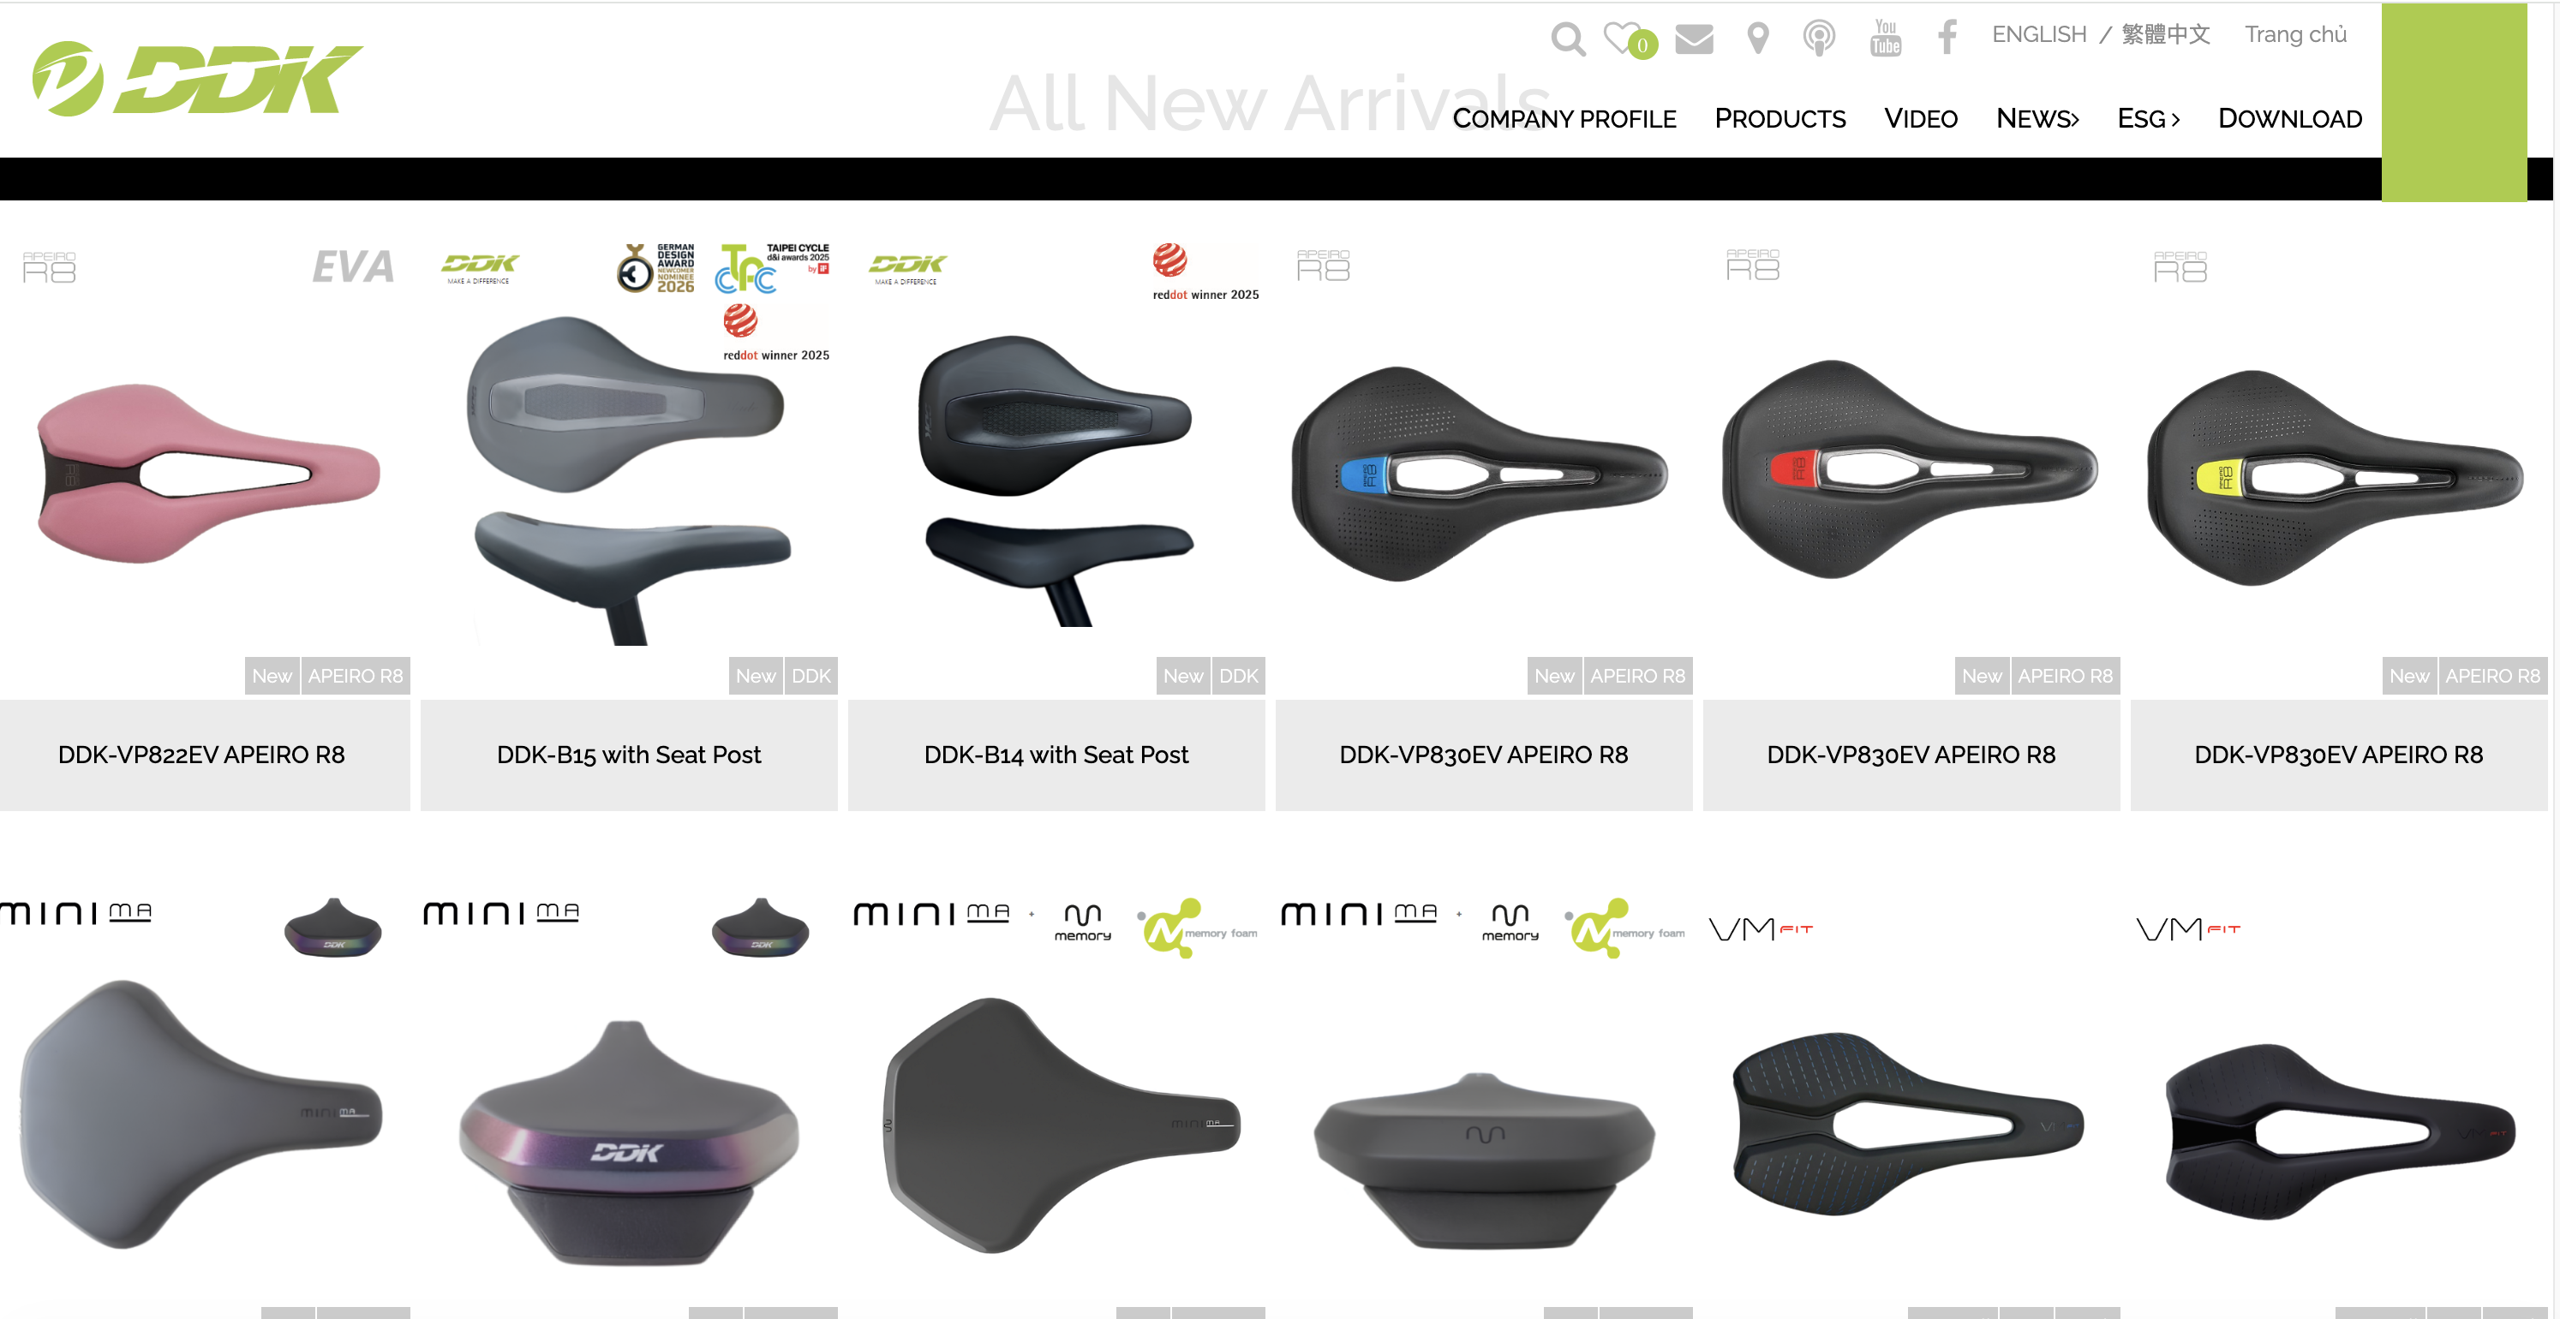Open the location pin icon
2560x1319 pixels.
click(x=1758, y=39)
